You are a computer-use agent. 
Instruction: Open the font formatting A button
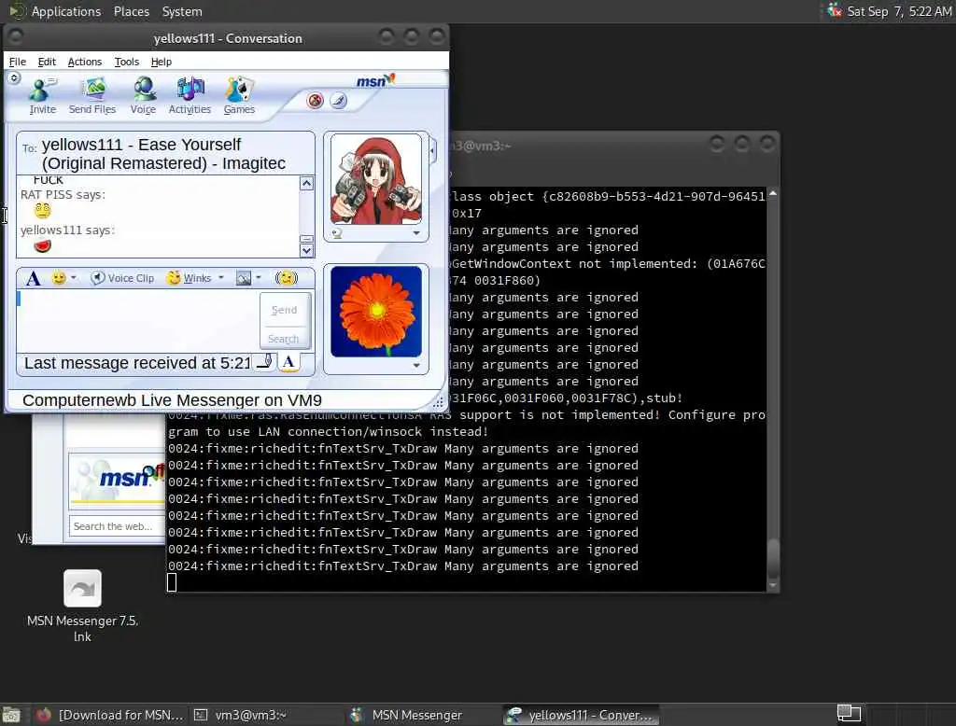point(34,279)
